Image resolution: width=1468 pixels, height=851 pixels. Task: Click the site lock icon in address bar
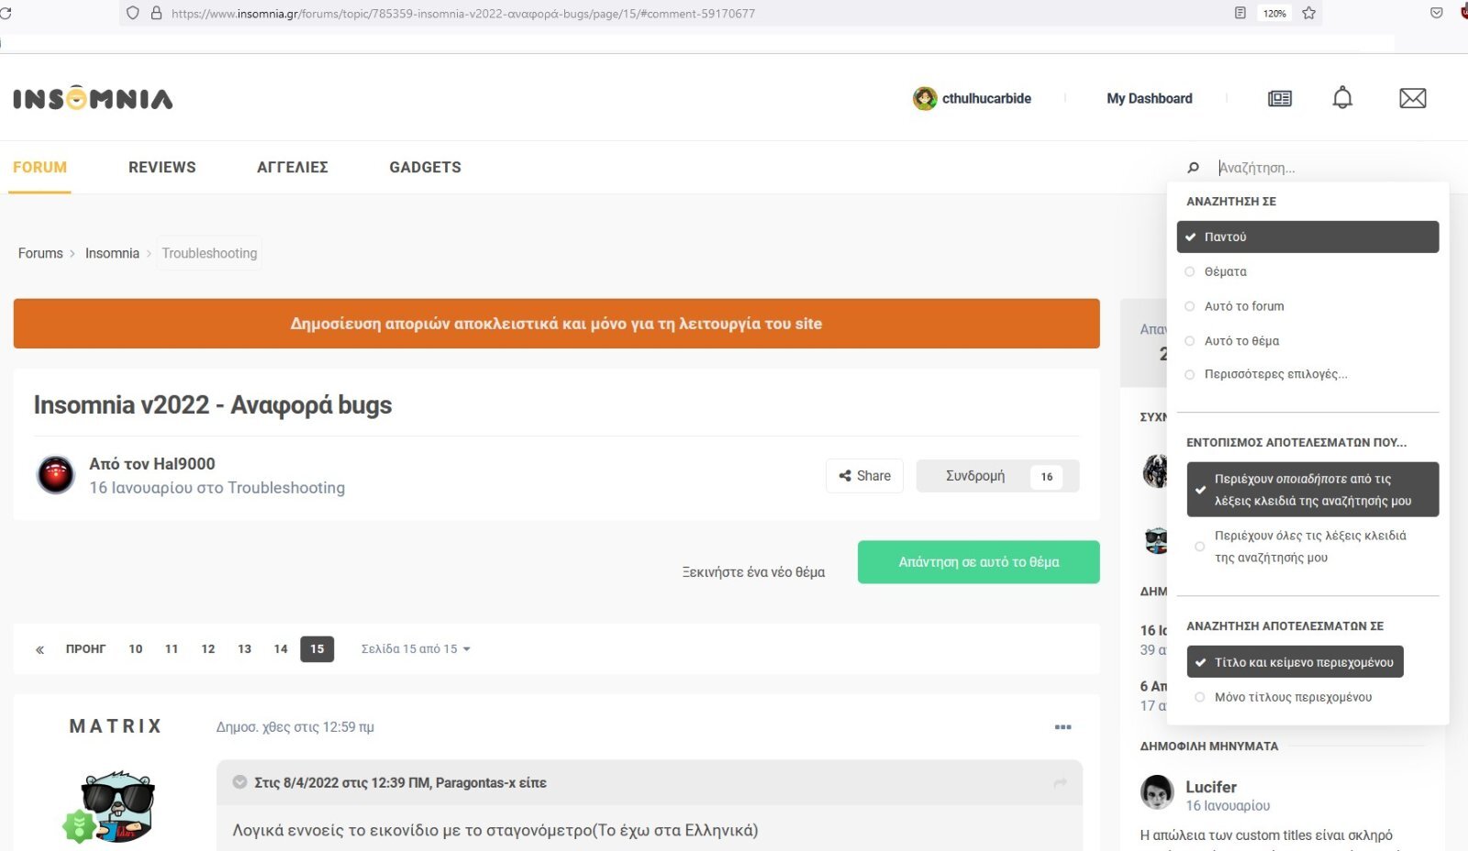pyautogui.click(x=156, y=13)
